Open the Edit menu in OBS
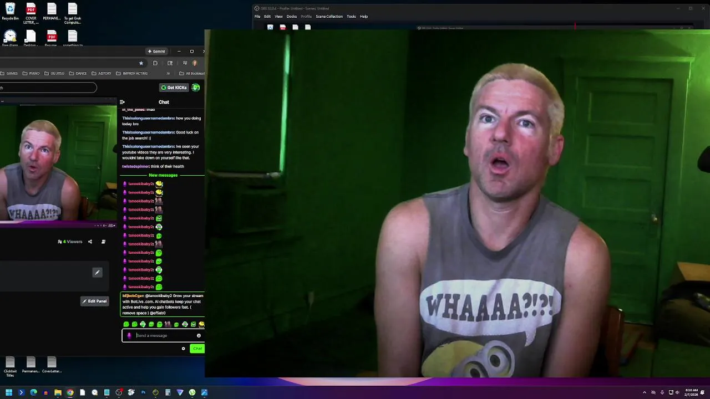710x399 pixels. click(x=267, y=17)
